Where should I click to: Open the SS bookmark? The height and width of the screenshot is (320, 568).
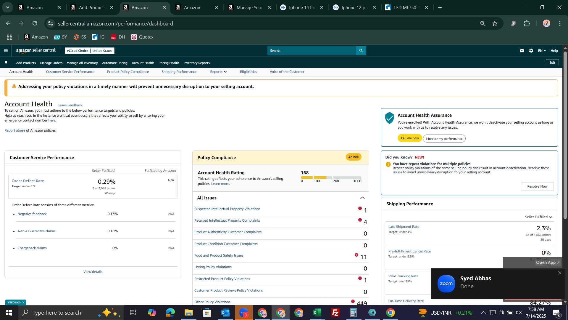[x=80, y=37]
